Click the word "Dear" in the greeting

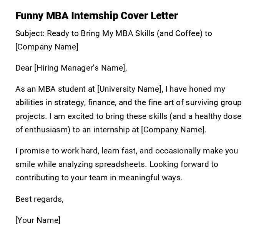(x=24, y=68)
